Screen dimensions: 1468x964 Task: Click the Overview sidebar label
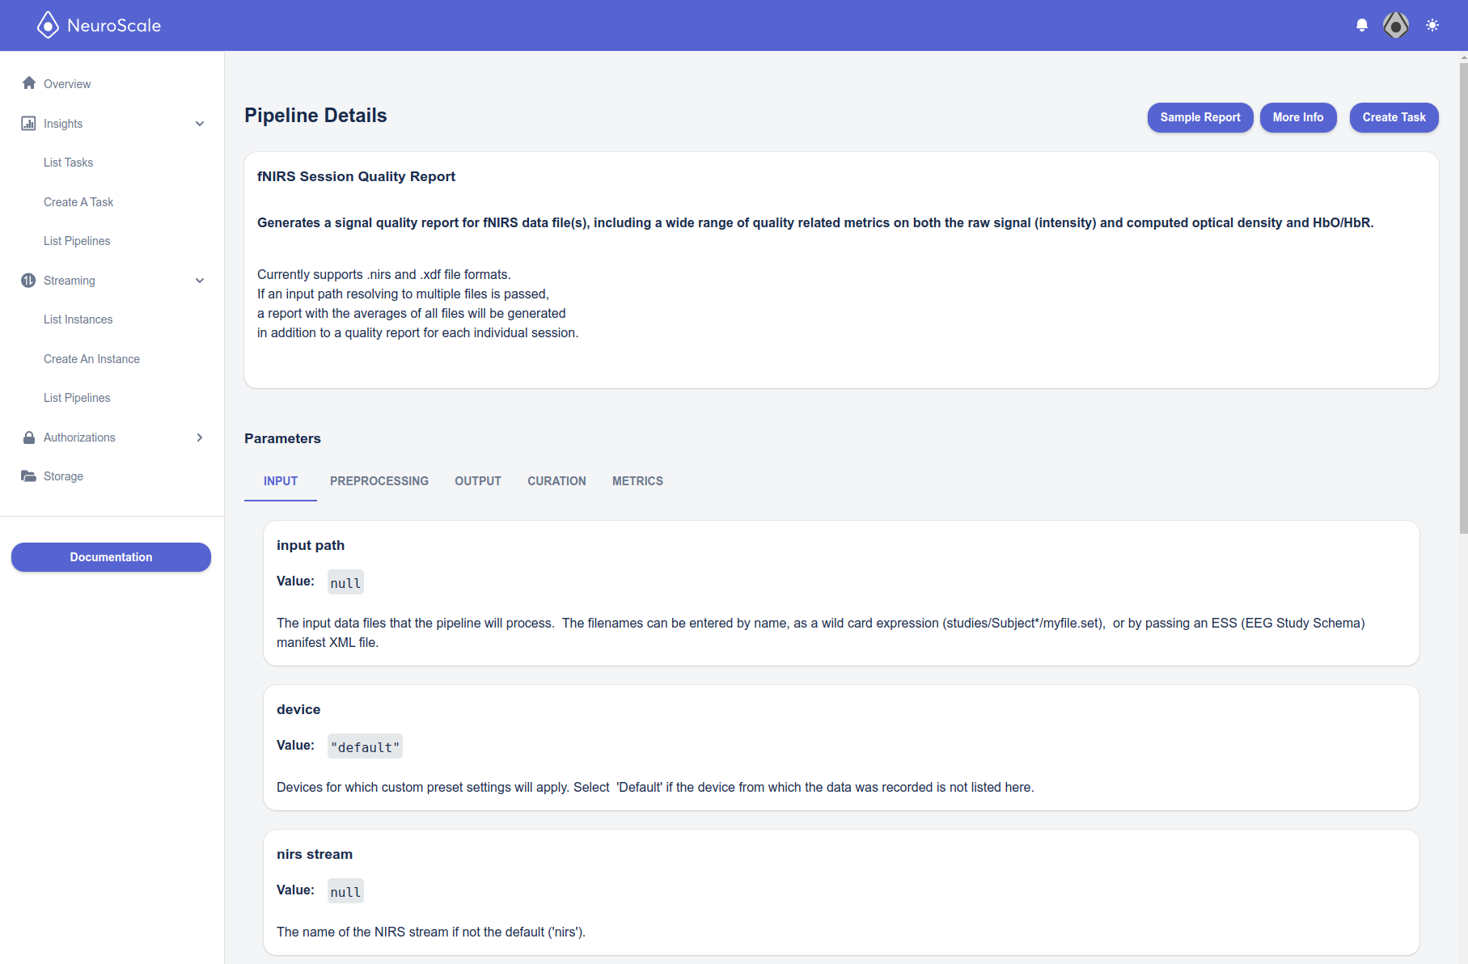point(67,84)
